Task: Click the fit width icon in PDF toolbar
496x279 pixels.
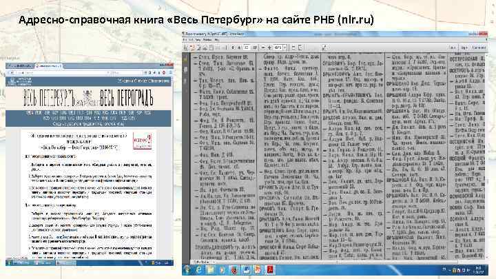Action: point(293,48)
